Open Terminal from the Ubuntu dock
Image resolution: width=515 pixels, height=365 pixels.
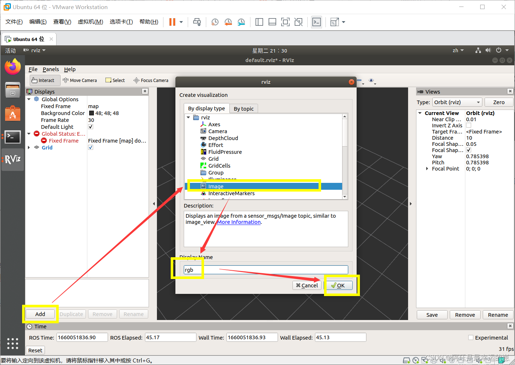point(13,137)
